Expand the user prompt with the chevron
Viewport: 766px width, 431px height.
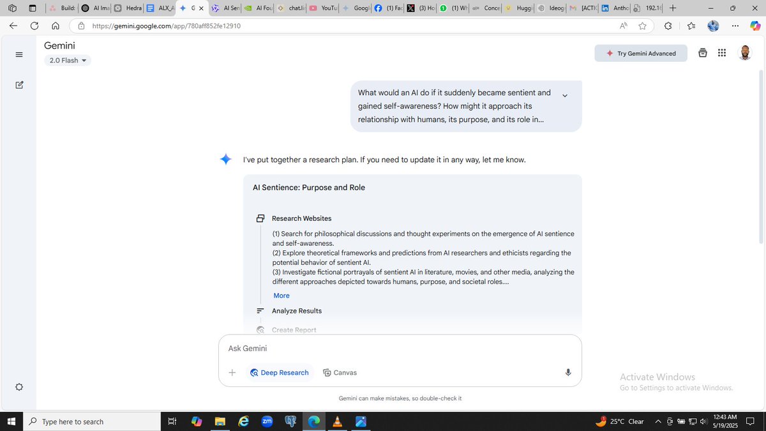tap(565, 96)
